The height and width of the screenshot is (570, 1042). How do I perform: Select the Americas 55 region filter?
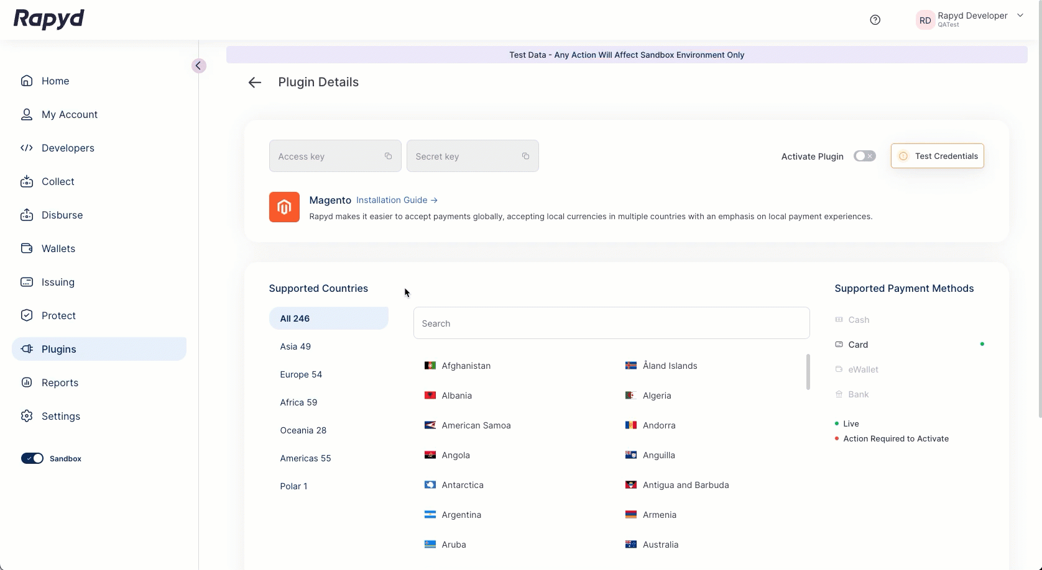click(x=305, y=458)
